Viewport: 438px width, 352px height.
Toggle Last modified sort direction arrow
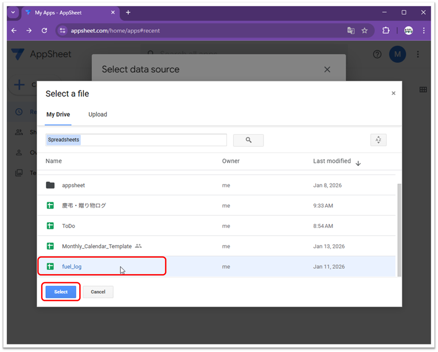coord(358,164)
